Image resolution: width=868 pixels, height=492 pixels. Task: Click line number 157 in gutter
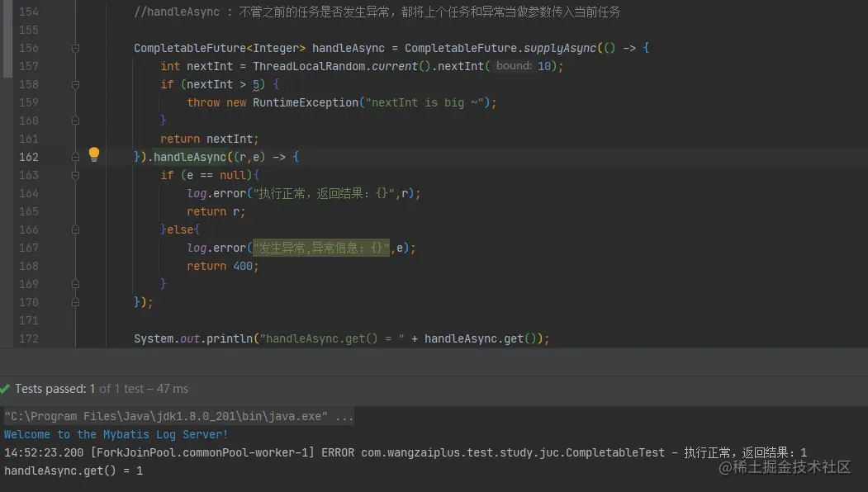(x=29, y=66)
